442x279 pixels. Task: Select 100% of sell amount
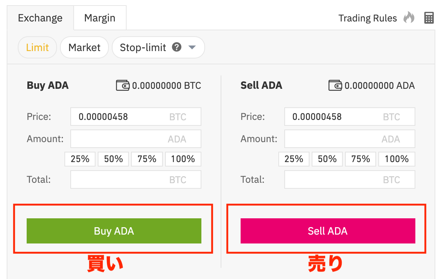[x=396, y=159]
